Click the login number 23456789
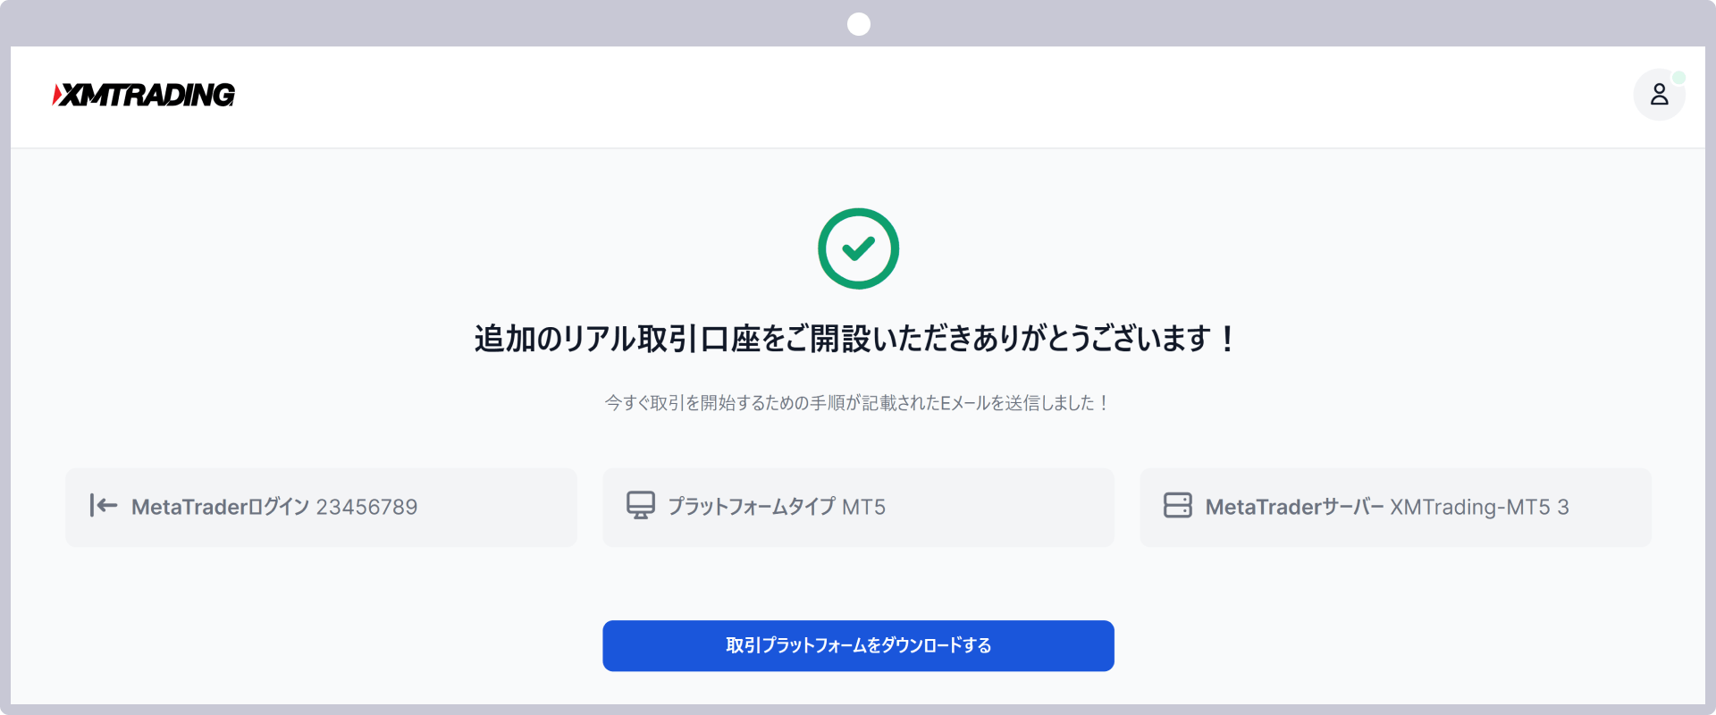Viewport: 1716px width, 715px height. coord(367,507)
